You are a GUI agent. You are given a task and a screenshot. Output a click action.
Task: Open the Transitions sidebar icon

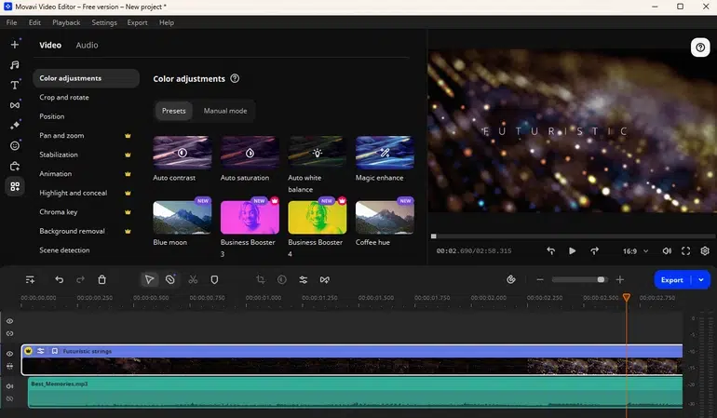coord(15,105)
